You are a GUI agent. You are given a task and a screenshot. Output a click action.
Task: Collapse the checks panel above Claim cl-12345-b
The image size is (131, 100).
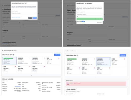tap(31, 75)
